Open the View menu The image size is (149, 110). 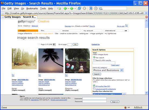(16, 9)
